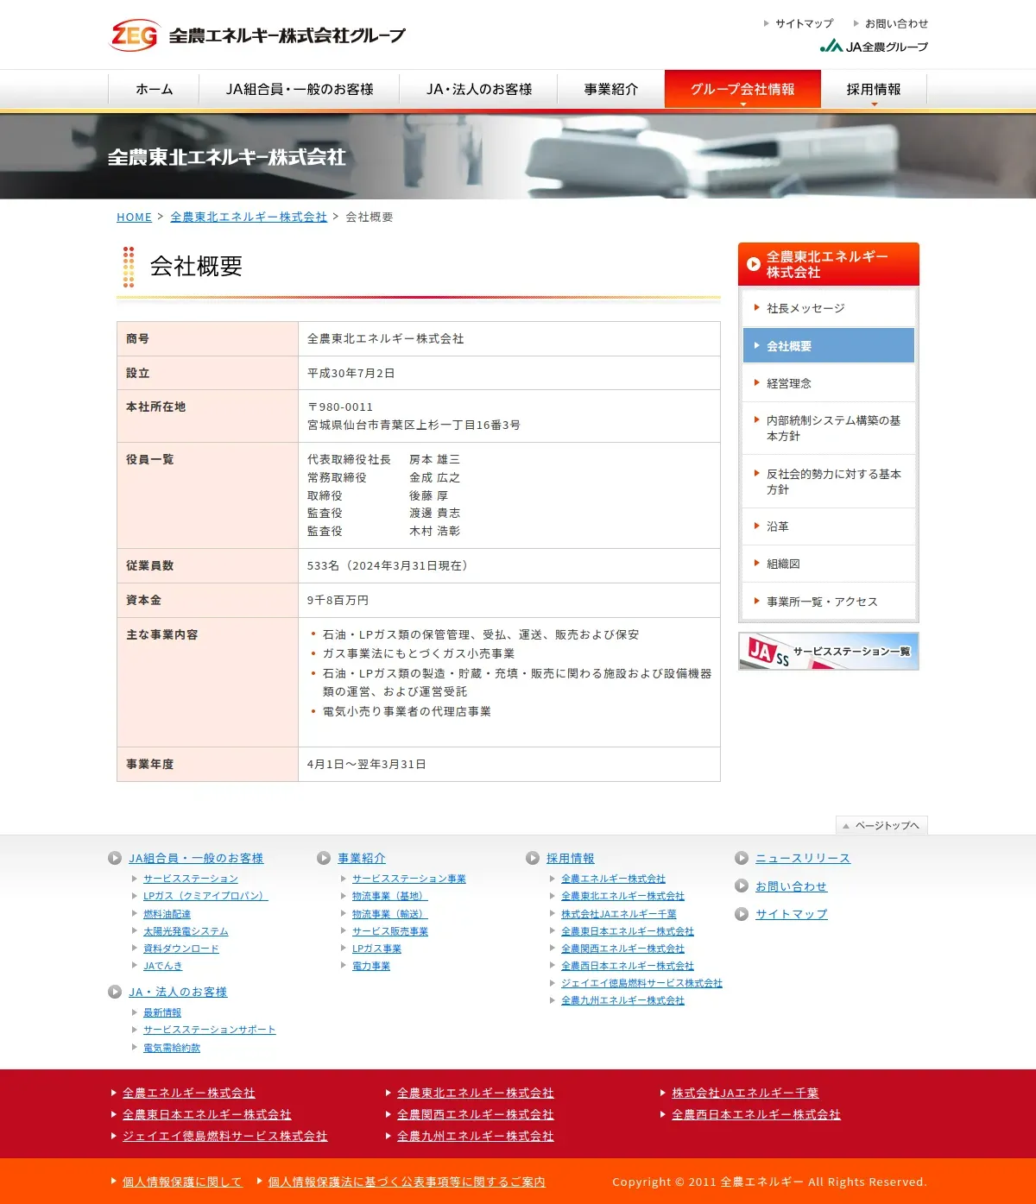Open footer link JAでんき

(163, 966)
